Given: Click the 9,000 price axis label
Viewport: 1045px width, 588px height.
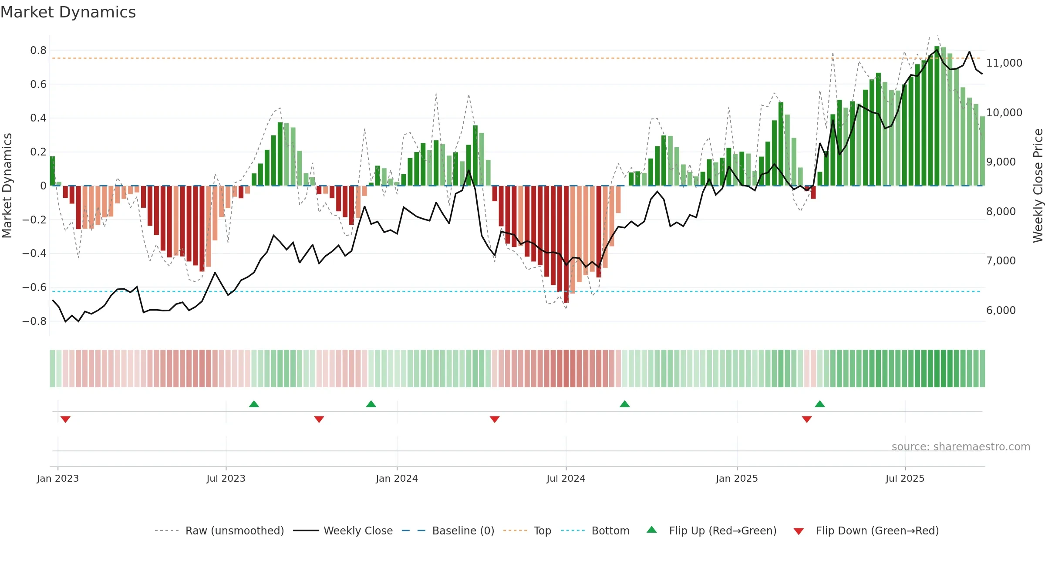Looking at the screenshot, I should (1001, 162).
